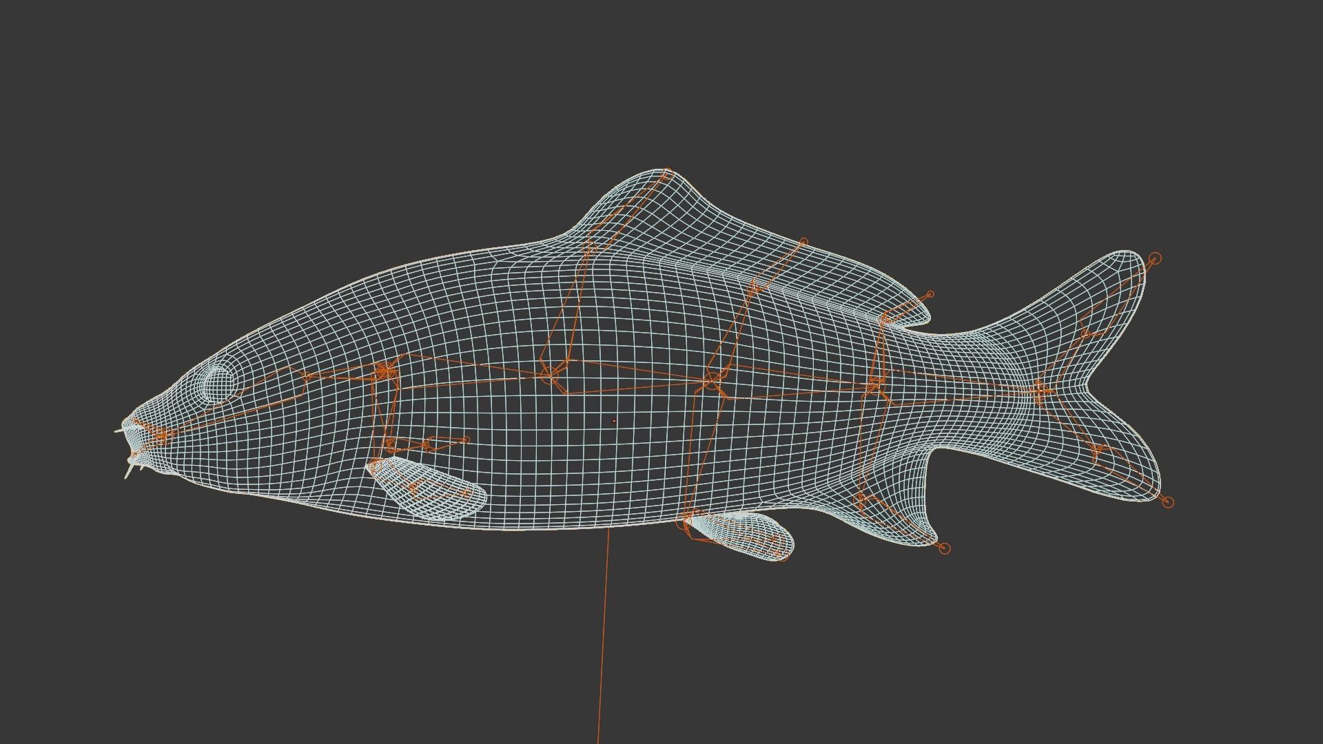The height and width of the screenshot is (744, 1323).
Task: Click the pectoral fin wireframe mesh
Action: click(x=427, y=486)
